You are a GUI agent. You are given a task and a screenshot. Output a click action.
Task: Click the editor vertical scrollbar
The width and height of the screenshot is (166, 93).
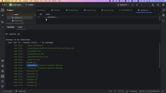point(160,18)
